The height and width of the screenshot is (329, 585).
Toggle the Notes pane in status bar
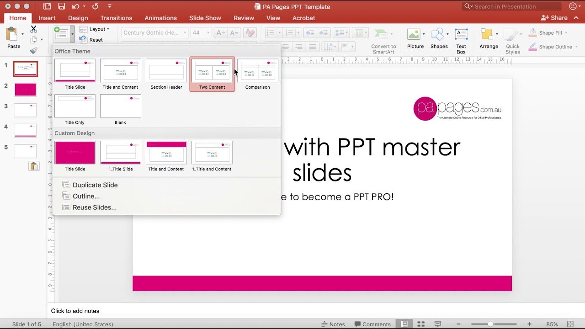tap(333, 324)
